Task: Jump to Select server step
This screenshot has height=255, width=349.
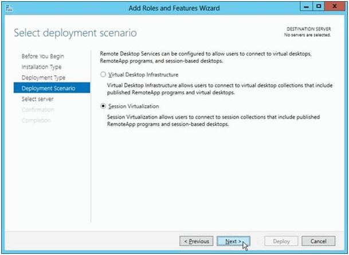Action: coord(37,99)
